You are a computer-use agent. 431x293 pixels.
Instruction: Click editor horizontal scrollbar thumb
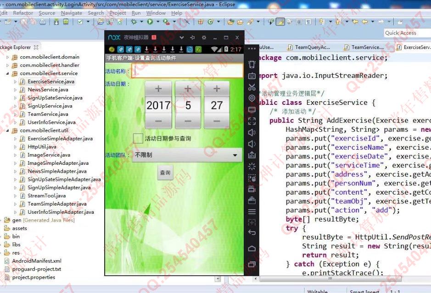[330, 279]
